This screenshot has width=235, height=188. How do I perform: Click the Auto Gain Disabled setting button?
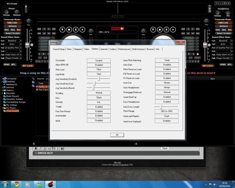tap(167, 65)
